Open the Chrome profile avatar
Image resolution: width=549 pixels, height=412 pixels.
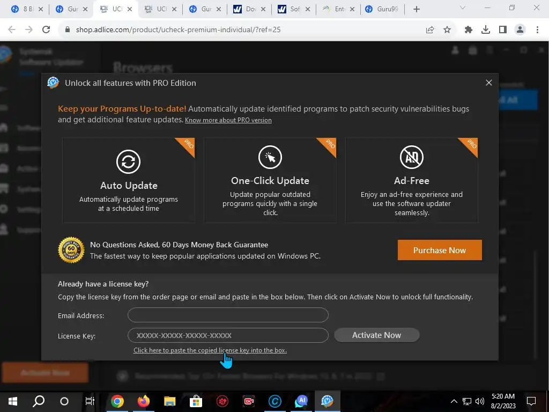520,30
